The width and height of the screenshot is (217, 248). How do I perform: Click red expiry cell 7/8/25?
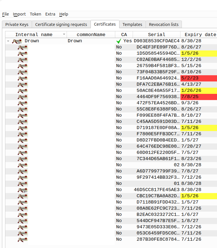[199, 97]
